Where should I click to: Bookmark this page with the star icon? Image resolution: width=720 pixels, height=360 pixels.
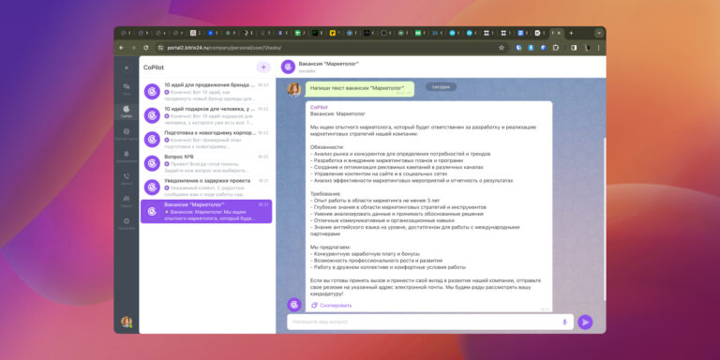tap(502, 48)
